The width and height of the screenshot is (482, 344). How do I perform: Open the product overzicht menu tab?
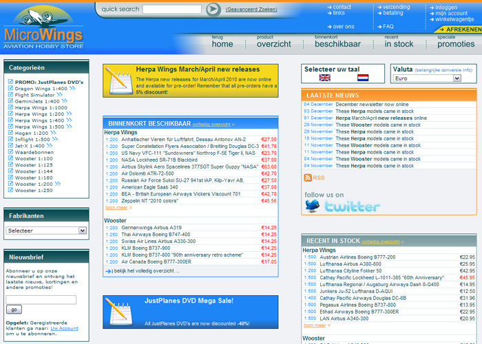pyautogui.click(x=273, y=41)
